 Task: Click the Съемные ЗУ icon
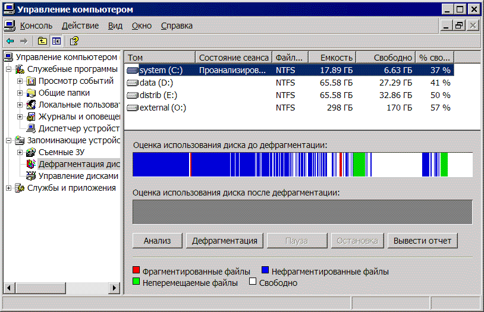(x=31, y=152)
